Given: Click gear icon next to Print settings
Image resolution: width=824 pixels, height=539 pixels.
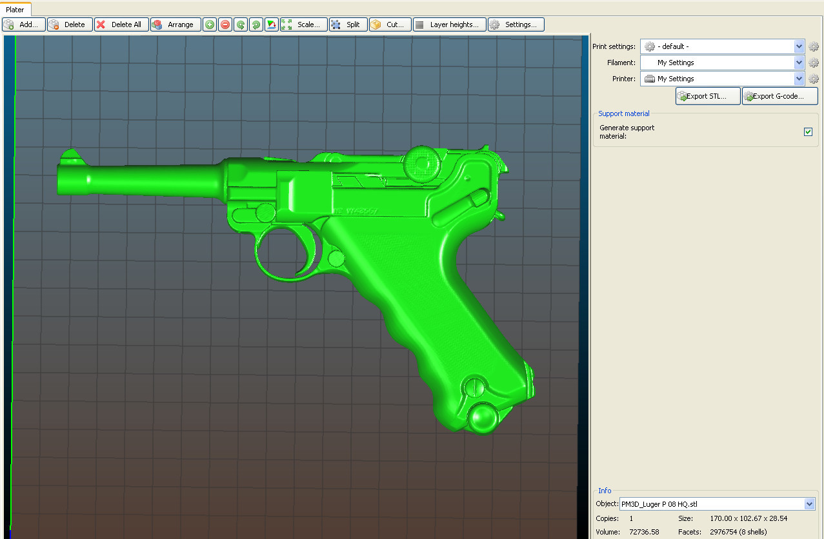Looking at the screenshot, I should tap(814, 46).
